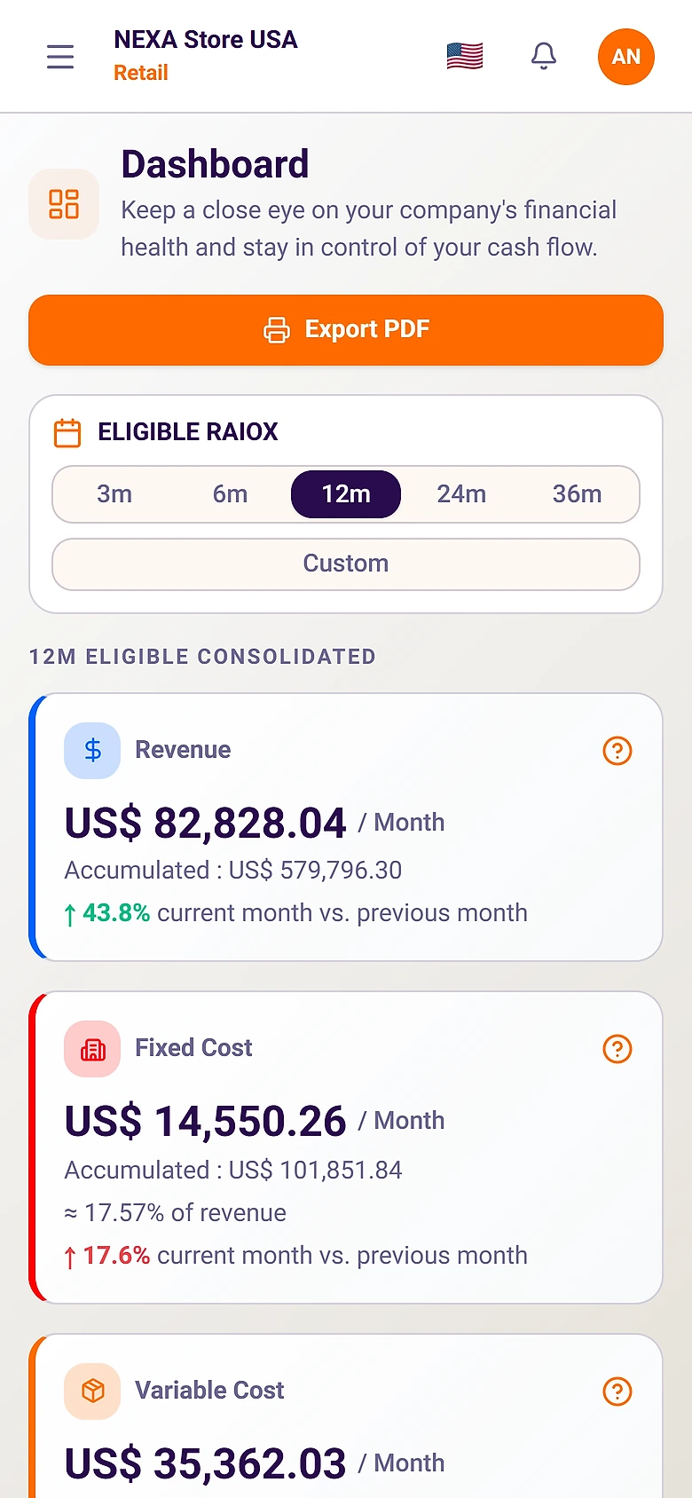Select the 12m period
The width and height of the screenshot is (692, 1498).
(346, 494)
